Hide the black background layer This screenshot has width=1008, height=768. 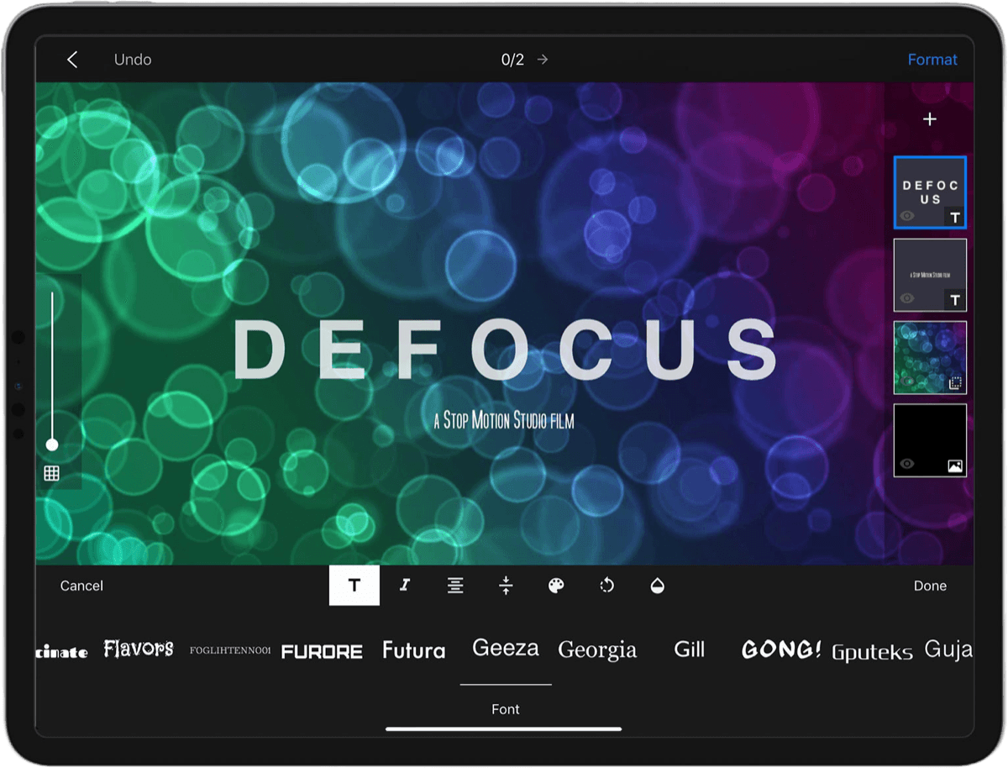[908, 465]
